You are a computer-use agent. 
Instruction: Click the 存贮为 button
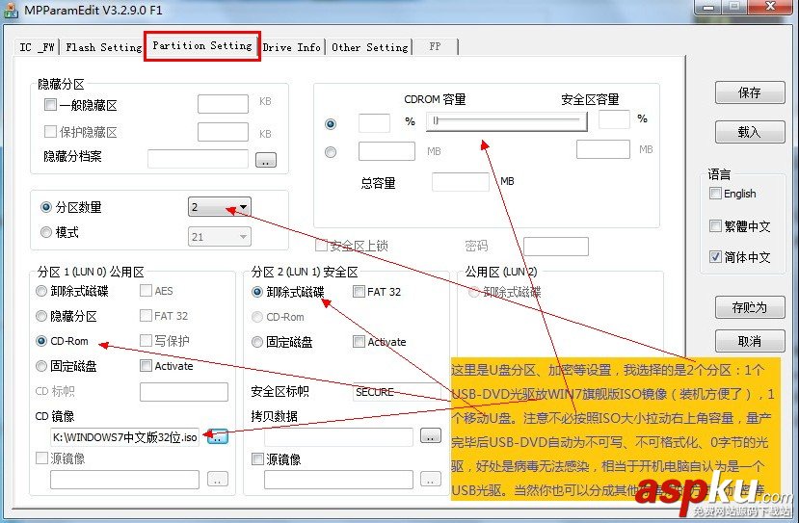(750, 307)
